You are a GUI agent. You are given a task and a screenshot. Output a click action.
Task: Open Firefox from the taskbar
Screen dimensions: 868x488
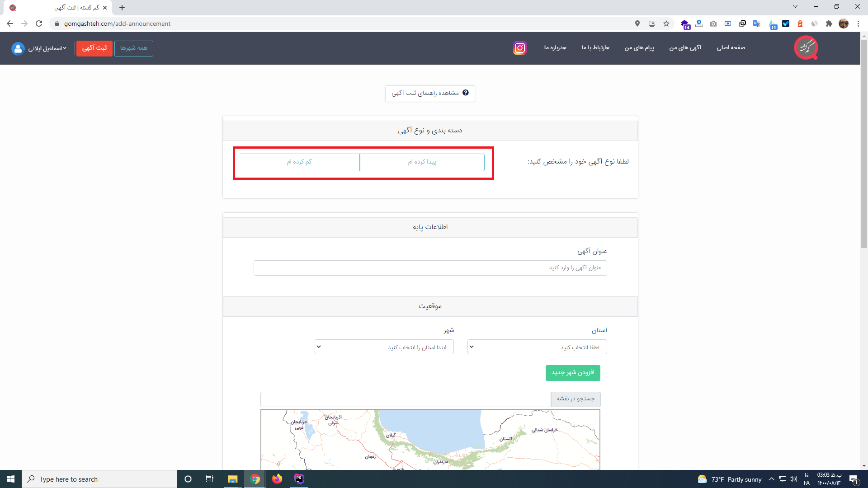pyautogui.click(x=277, y=479)
